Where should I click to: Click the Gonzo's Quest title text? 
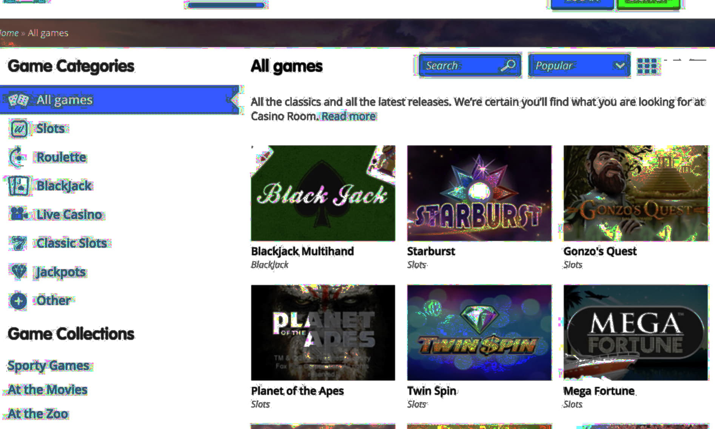coord(600,251)
